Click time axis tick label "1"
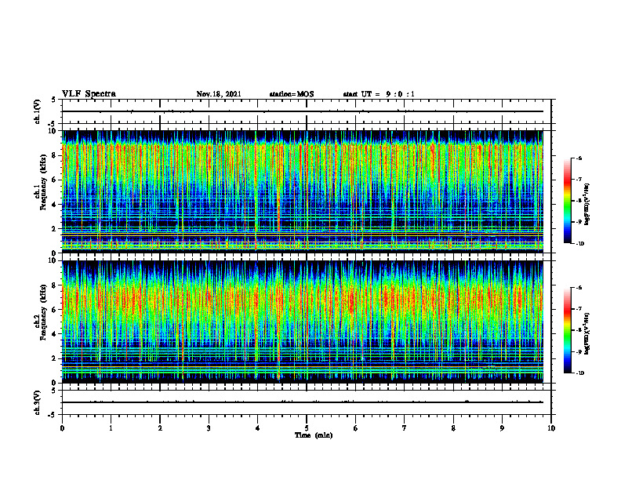621x480 pixels. (x=111, y=428)
